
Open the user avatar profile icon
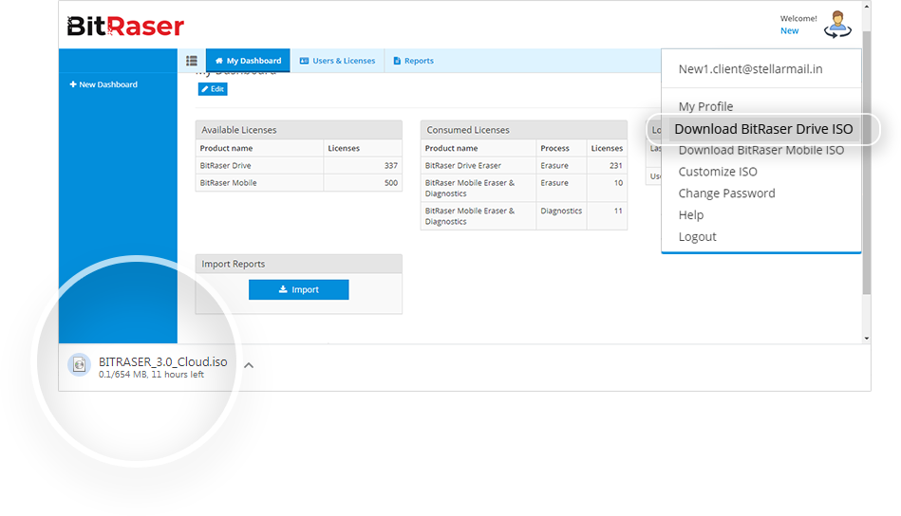[837, 24]
